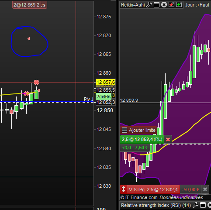
Task: Click Heikin-Ashi panel window icon
Action: 156,5
